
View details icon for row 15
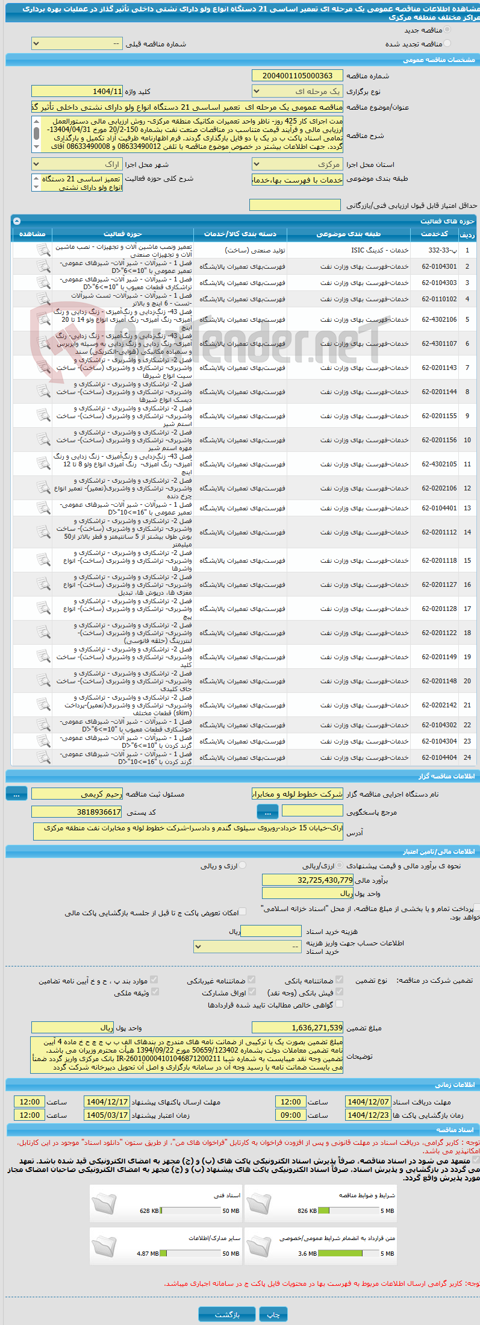point(43,560)
